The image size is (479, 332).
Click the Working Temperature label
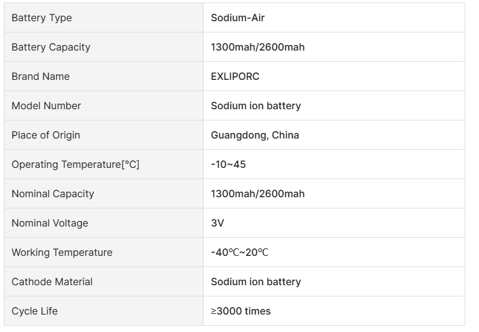pyautogui.click(x=62, y=253)
